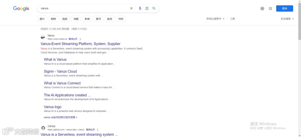Open more options dots for GitHub result
This screenshot has width=301, height=137.
pos(98,130)
